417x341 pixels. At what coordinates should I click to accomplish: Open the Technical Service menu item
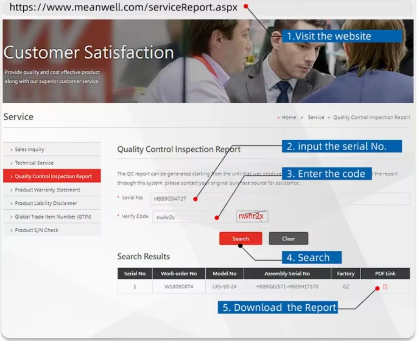click(x=52, y=163)
